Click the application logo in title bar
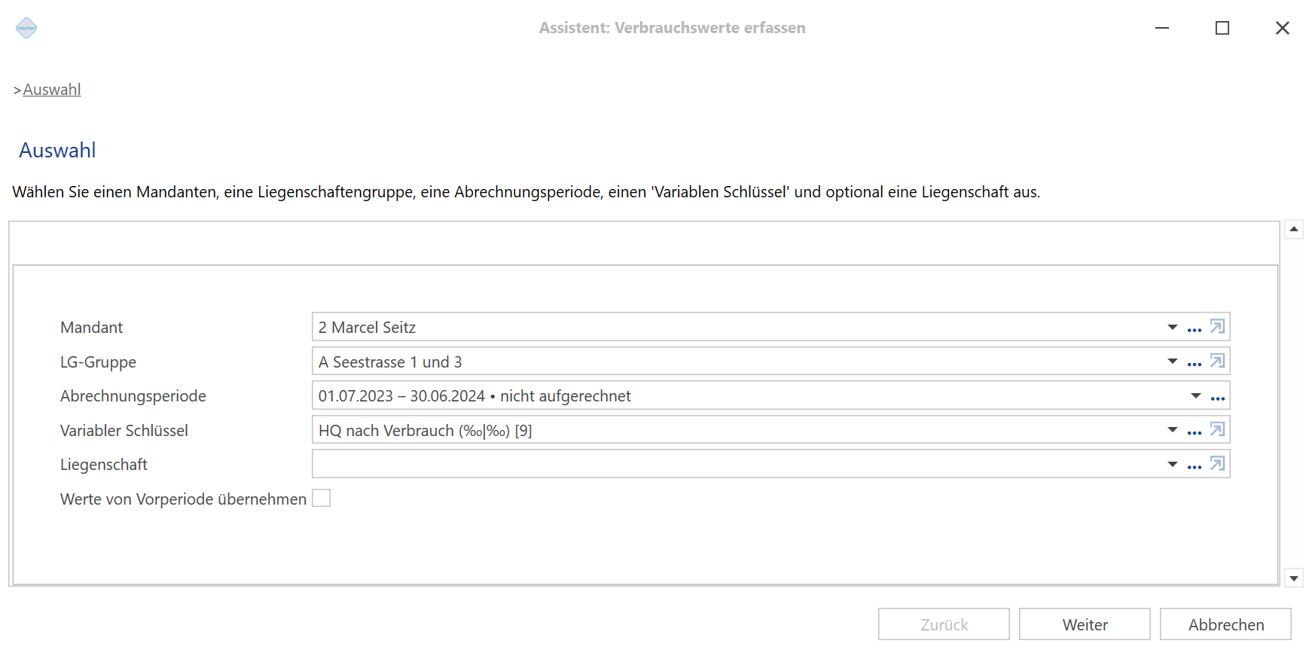 [26, 28]
